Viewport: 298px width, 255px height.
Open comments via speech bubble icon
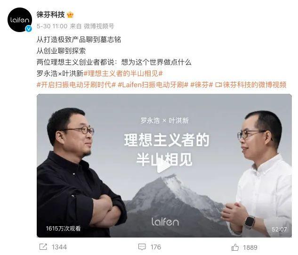tap(142, 247)
